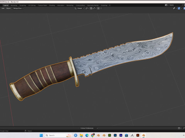Show hidden system tray icons
This screenshot has width=185, height=138.
click(x=183, y=135)
